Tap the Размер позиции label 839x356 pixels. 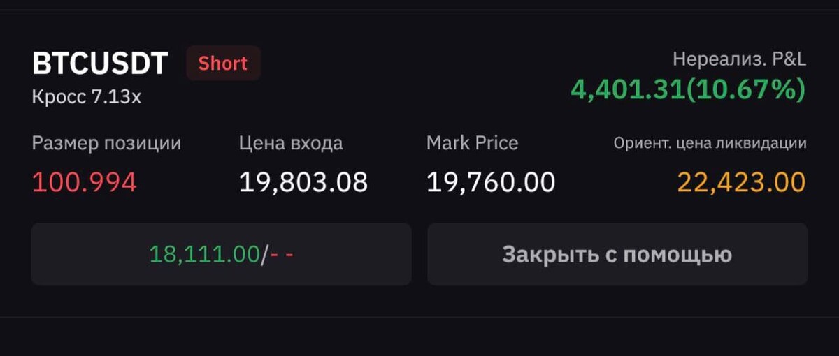point(106,143)
